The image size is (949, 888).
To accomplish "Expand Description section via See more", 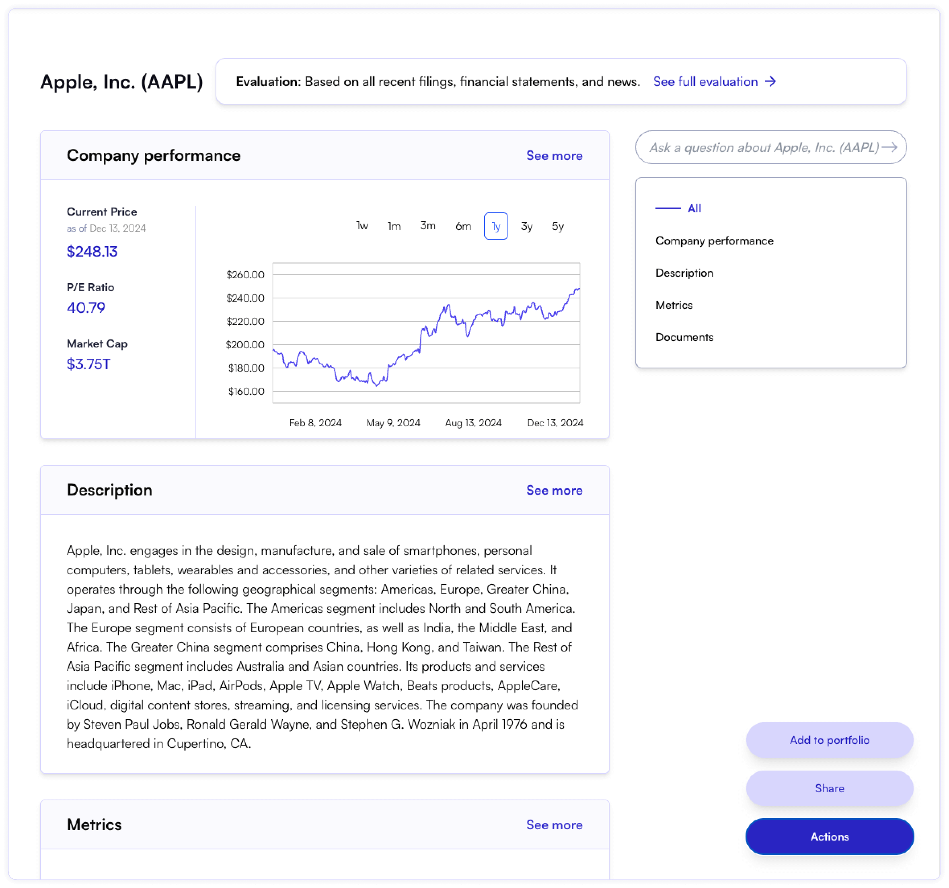I will pos(554,490).
